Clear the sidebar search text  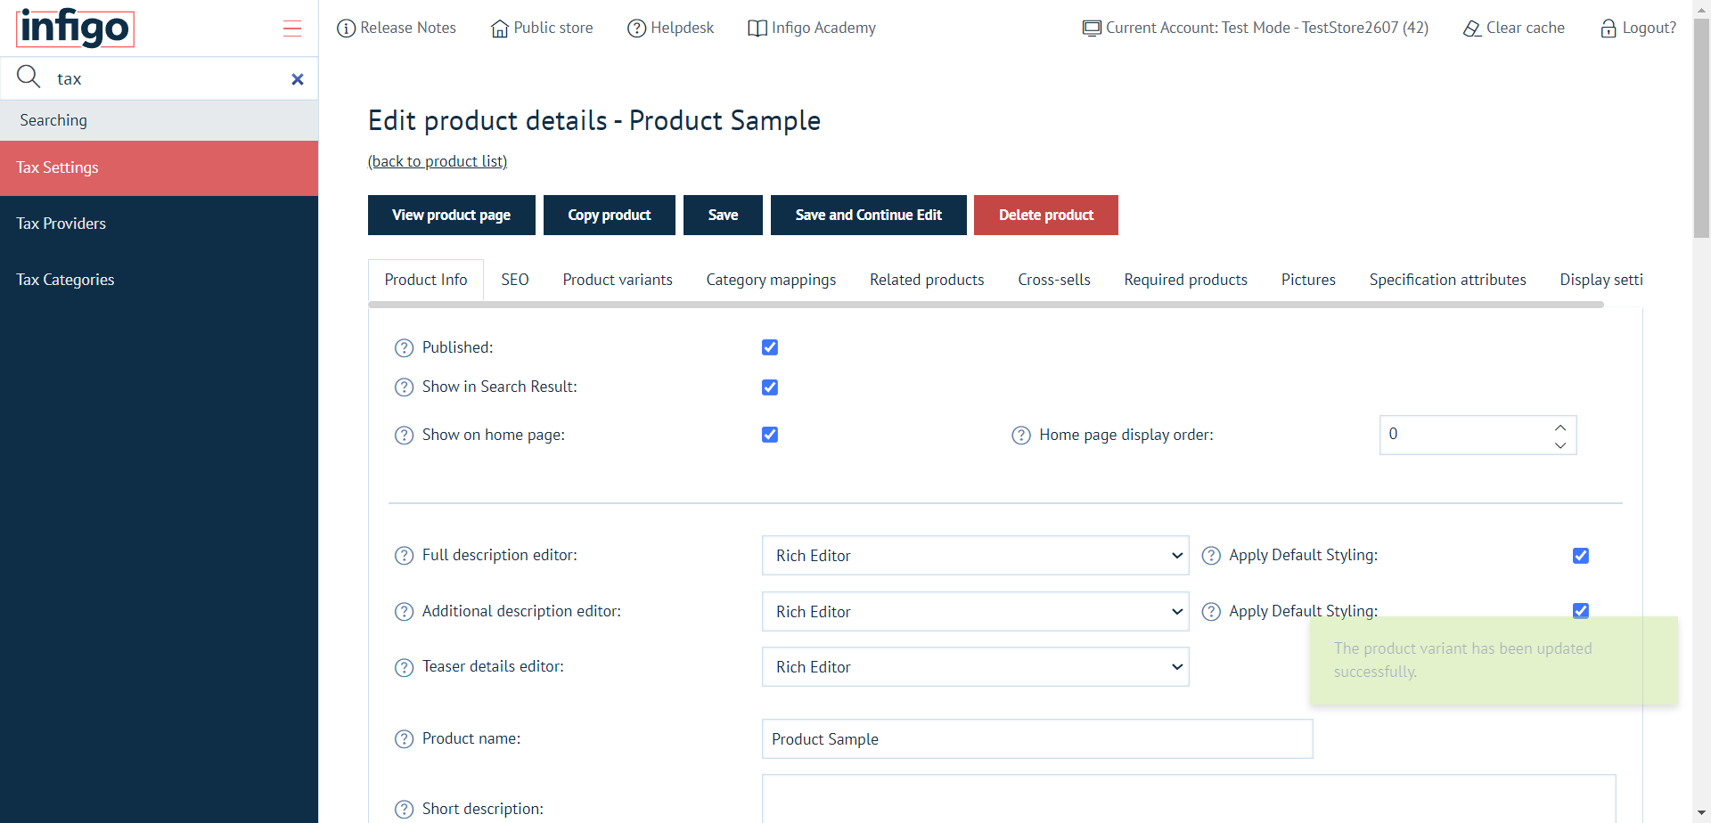pyautogui.click(x=298, y=79)
